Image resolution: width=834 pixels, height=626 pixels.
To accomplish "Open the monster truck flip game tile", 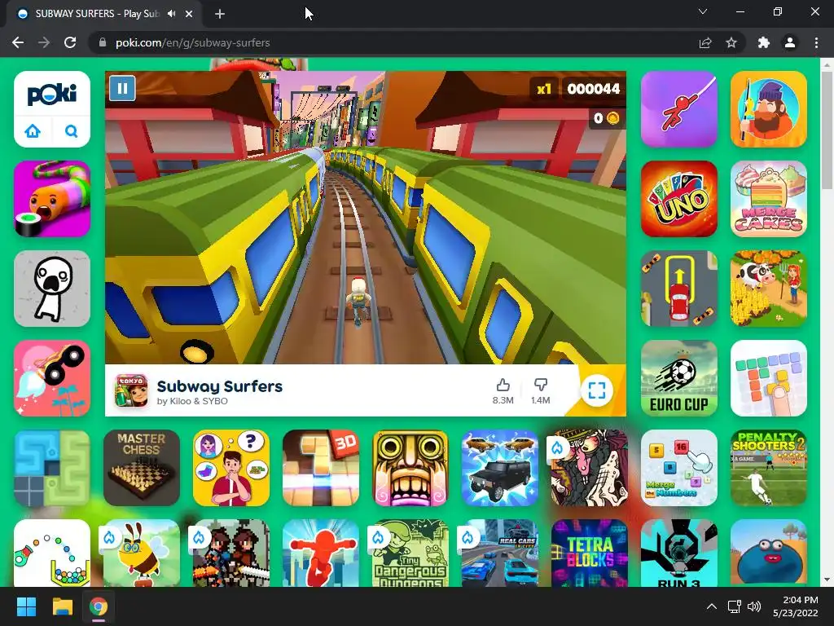I will [52, 378].
